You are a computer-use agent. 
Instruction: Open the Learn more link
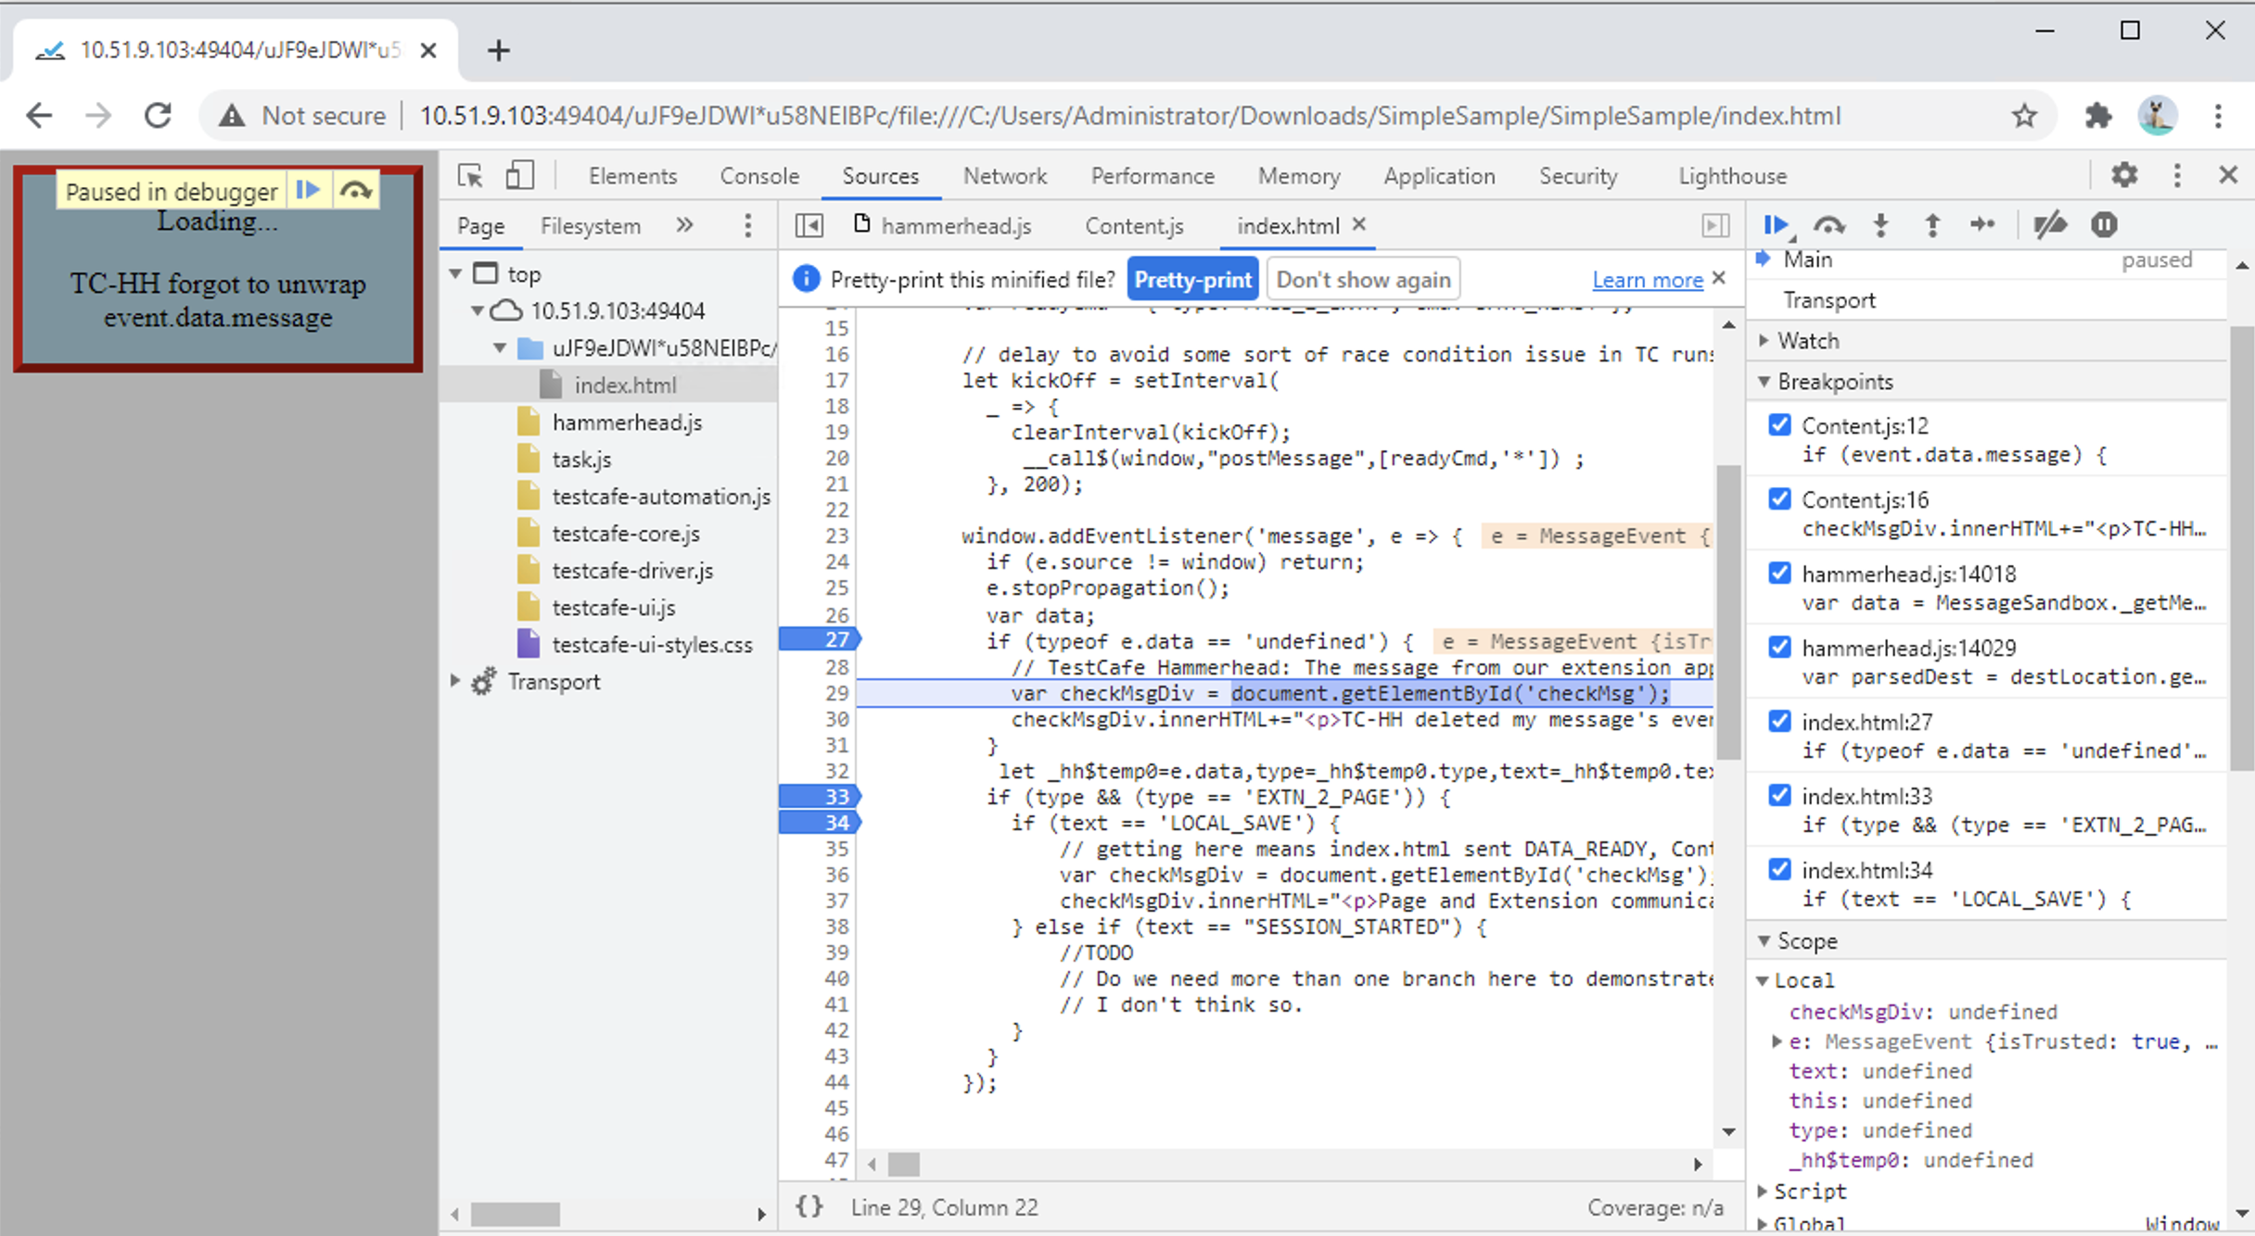tap(1647, 280)
